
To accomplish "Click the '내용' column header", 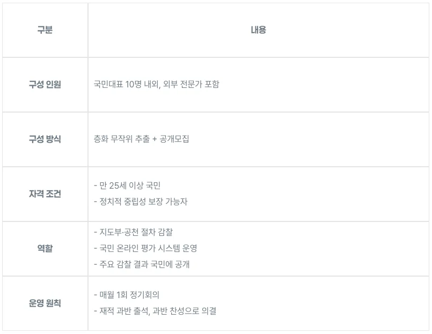I will pos(258,30).
